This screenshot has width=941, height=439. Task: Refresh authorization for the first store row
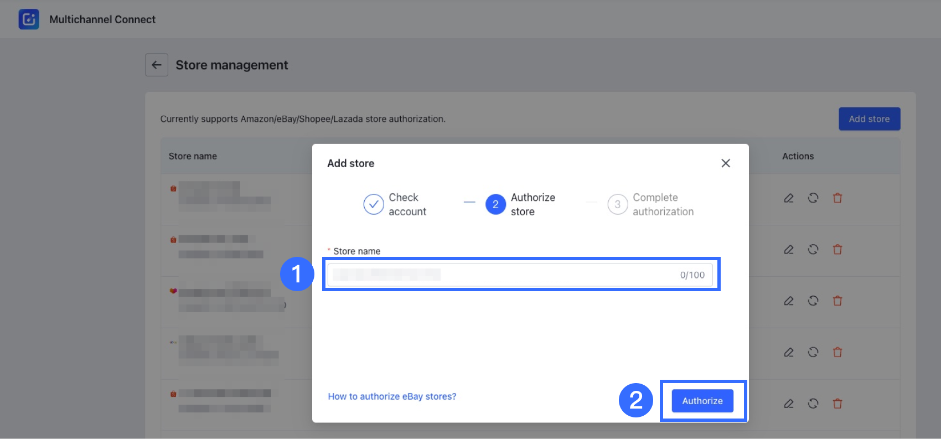[813, 198]
